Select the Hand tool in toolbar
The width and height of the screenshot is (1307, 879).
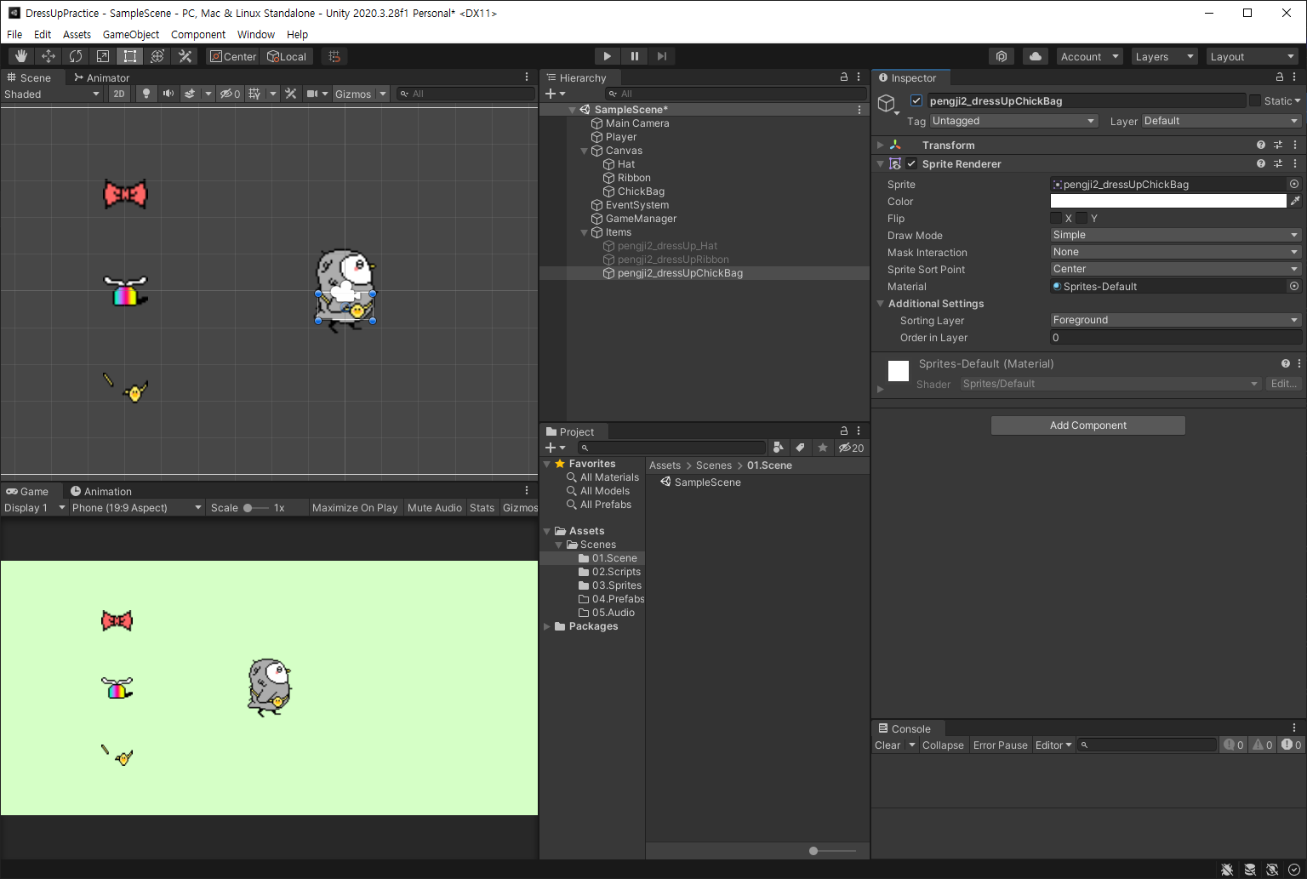coord(21,56)
